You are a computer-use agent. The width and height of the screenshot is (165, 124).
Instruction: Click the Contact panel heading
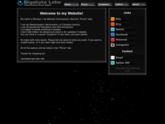[127, 51]
